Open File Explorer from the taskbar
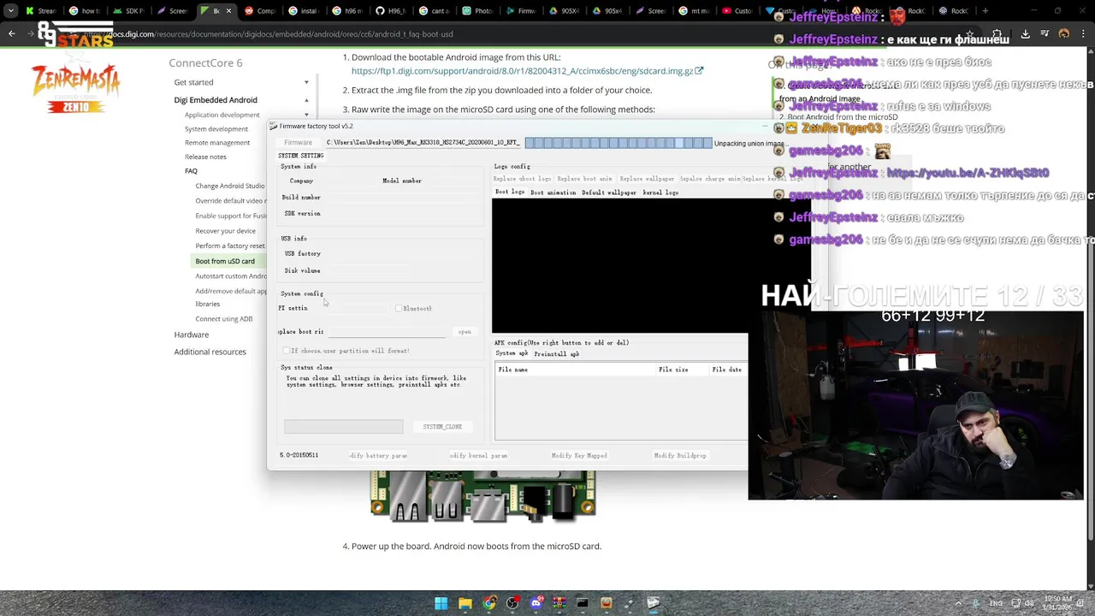This screenshot has width=1095, height=616. tap(465, 603)
